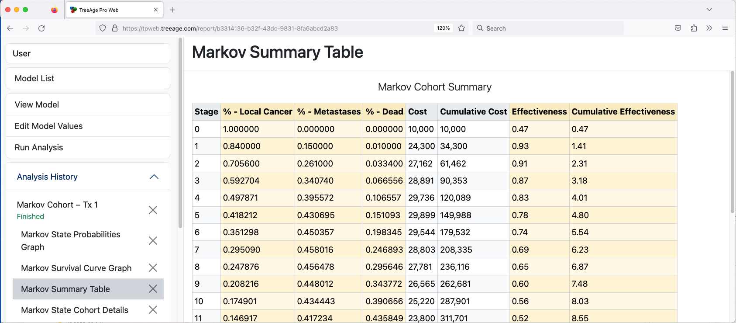This screenshot has width=736, height=323.
Task: Click the browser Search field
Action: 548,28
